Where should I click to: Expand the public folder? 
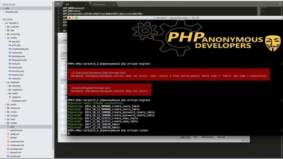point(5,105)
